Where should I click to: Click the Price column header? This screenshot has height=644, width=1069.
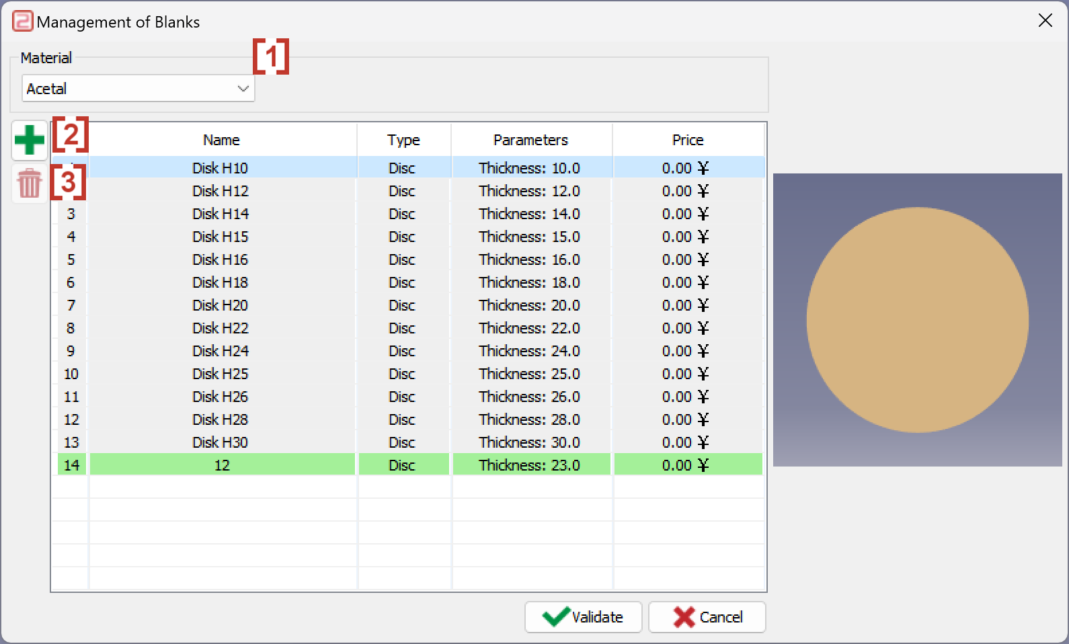[x=688, y=140]
